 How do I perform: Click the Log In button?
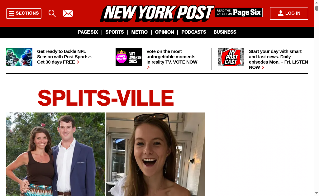tap(289, 13)
